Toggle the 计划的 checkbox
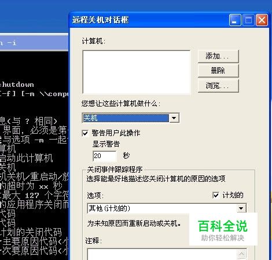Screen dimensions: 272x260 pyautogui.click(x=215, y=195)
